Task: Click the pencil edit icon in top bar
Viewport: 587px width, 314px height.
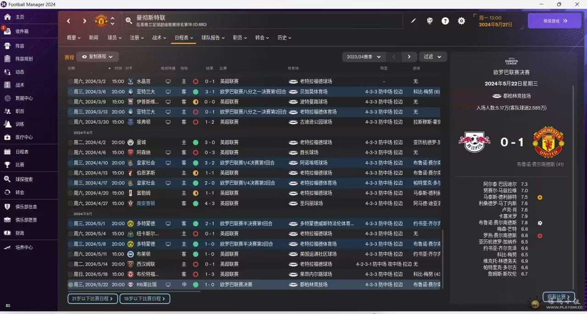Action: pyautogui.click(x=413, y=21)
